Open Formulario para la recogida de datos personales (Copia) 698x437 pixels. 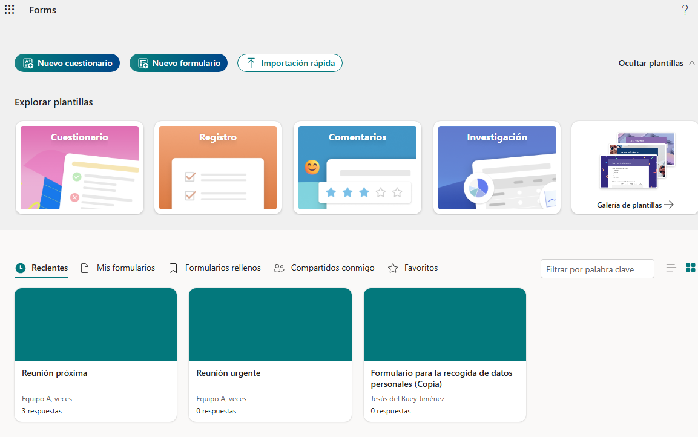pyautogui.click(x=445, y=355)
